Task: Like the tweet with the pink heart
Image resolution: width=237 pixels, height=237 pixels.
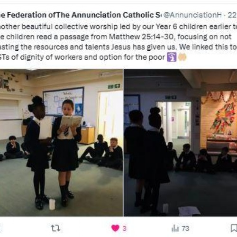Action: pos(115,228)
